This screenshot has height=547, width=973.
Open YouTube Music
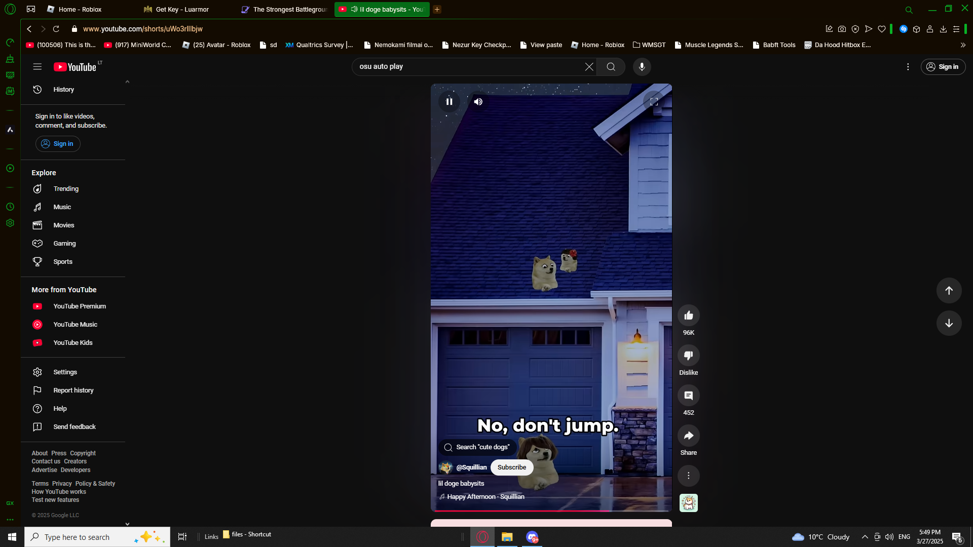[x=73, y=325]
